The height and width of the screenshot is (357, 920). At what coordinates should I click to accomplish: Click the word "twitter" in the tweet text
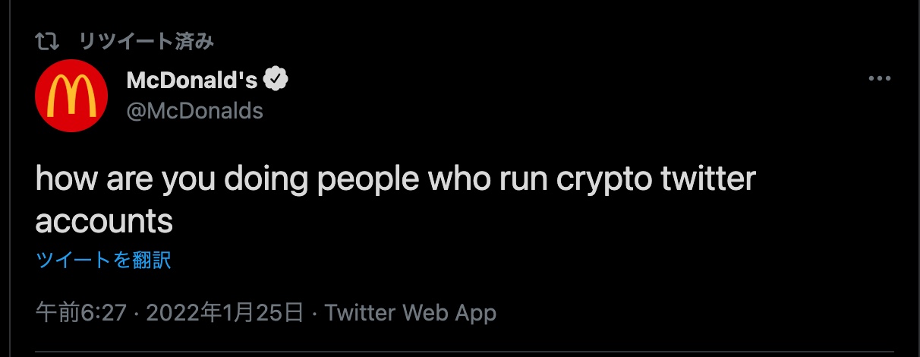(708, 179)
